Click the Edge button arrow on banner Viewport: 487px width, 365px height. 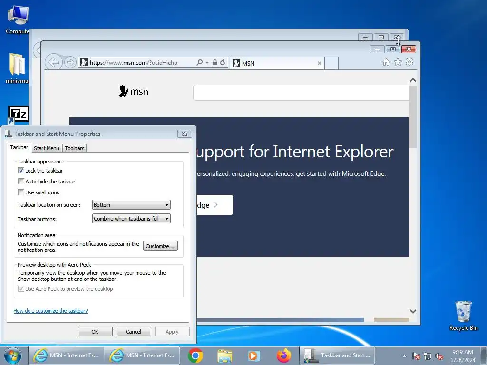[x=216, y=205]
